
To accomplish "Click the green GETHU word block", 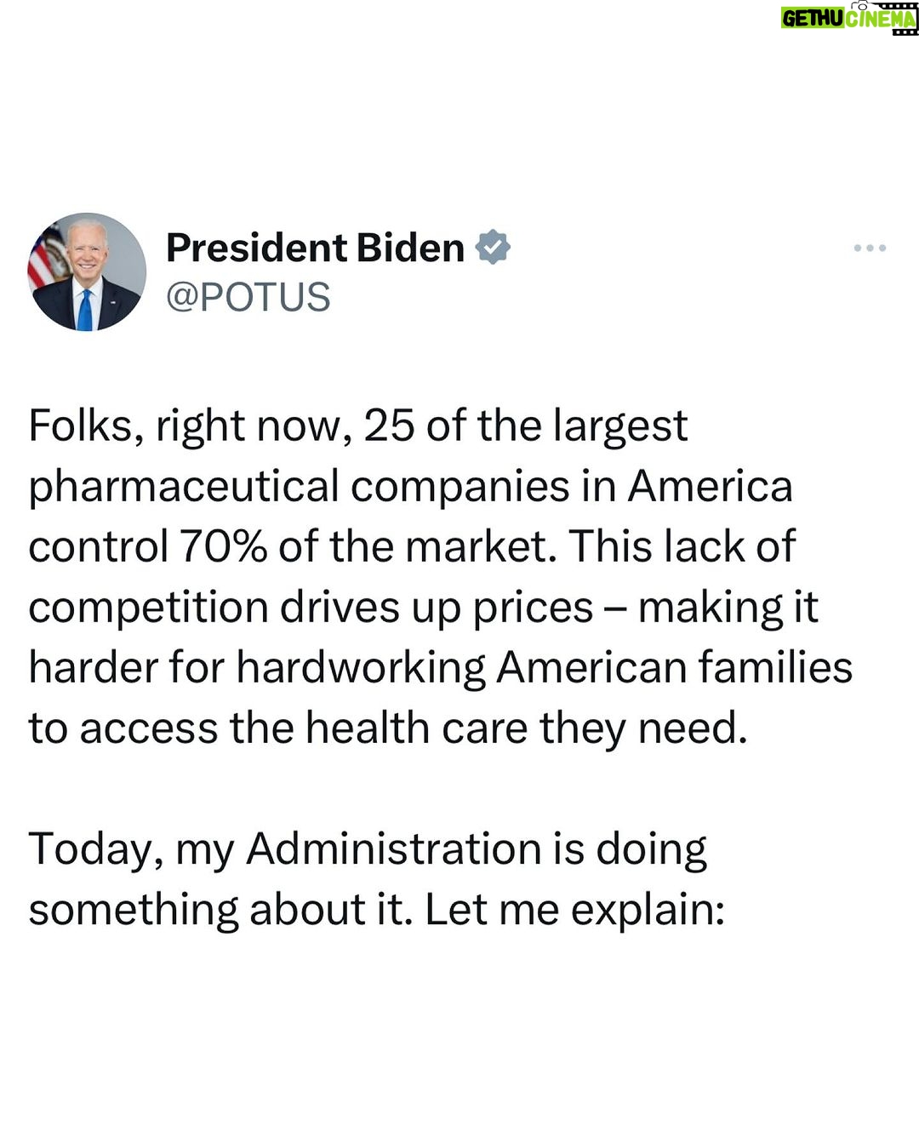I will [813, 19].
